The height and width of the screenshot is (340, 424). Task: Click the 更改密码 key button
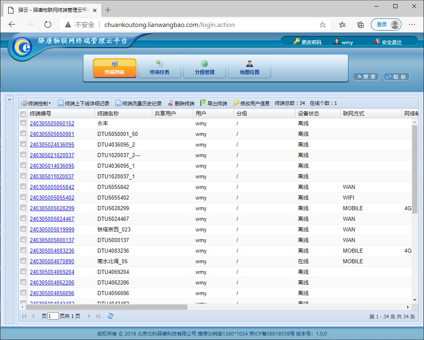pos(307,42)
